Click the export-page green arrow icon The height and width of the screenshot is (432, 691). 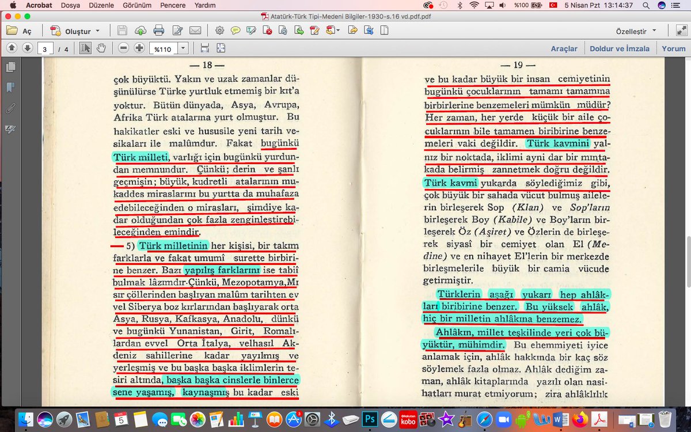[298, 31]
